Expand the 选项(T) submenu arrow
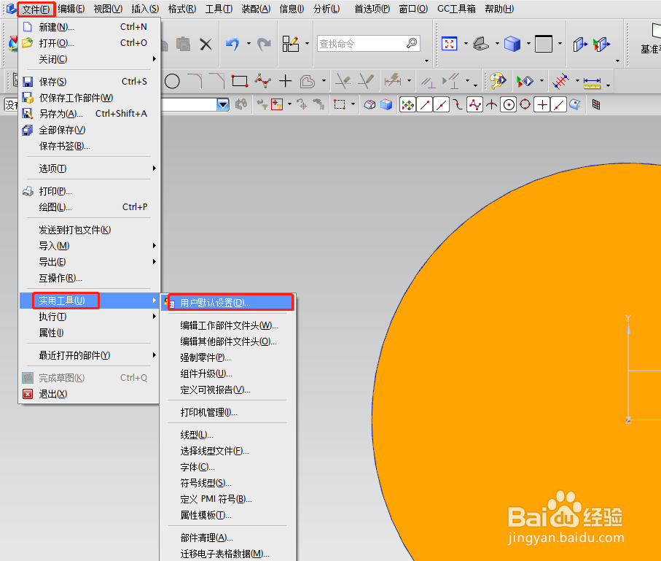 155,168
